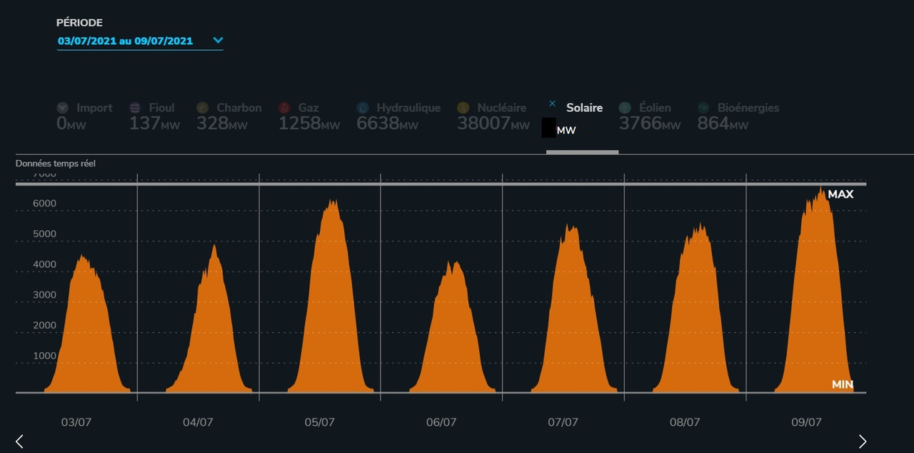
Task: Click the 38007 MW nuclear value
Action: (493, 124)
